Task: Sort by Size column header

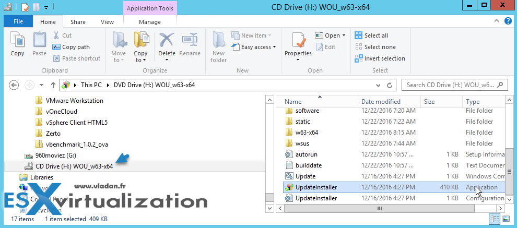Action: 441,102
